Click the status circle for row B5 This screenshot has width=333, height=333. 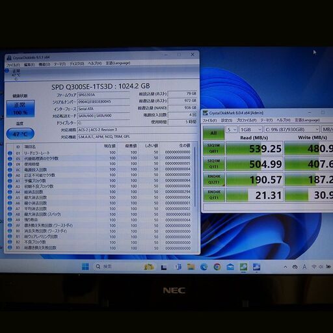coord(10,248)
